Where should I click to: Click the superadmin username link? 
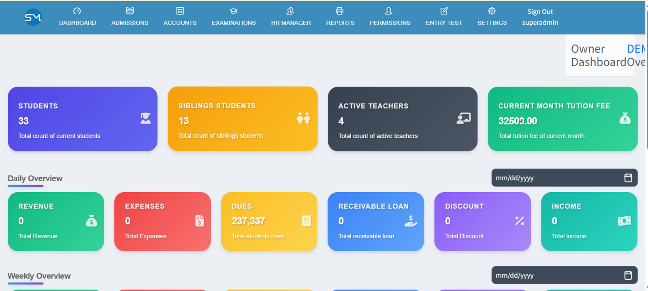click(540, 23)
